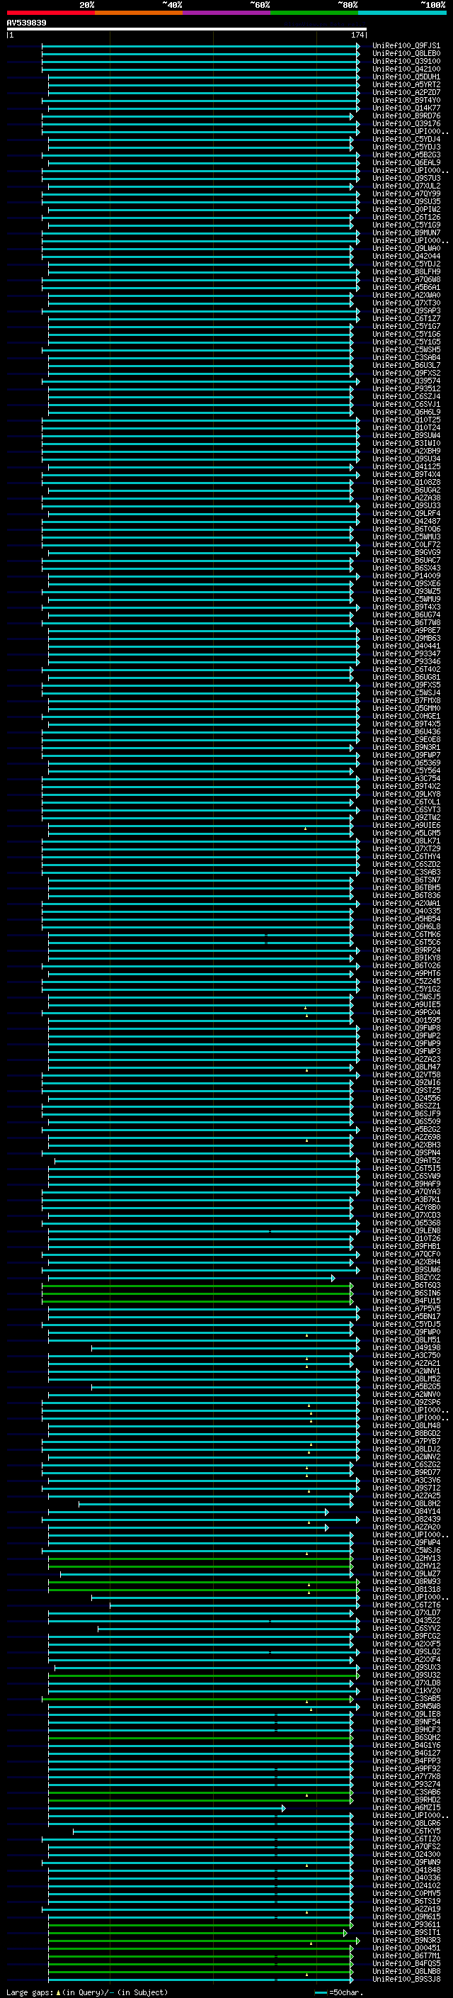Click hit label UniRef100_O65368
This screenshot has width=453, height=1998.
[406, 1223]
